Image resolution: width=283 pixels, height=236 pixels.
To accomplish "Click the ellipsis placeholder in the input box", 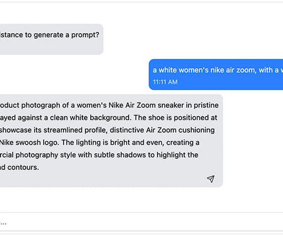I will click(x=3, y=224).
